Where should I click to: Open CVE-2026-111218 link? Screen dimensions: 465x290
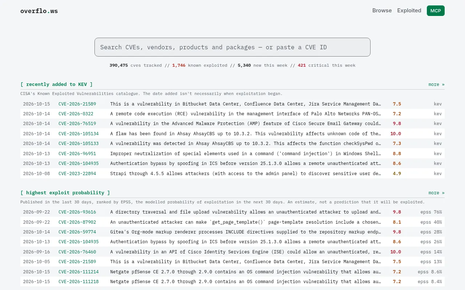pyautogui.click(x=78, y=282)
